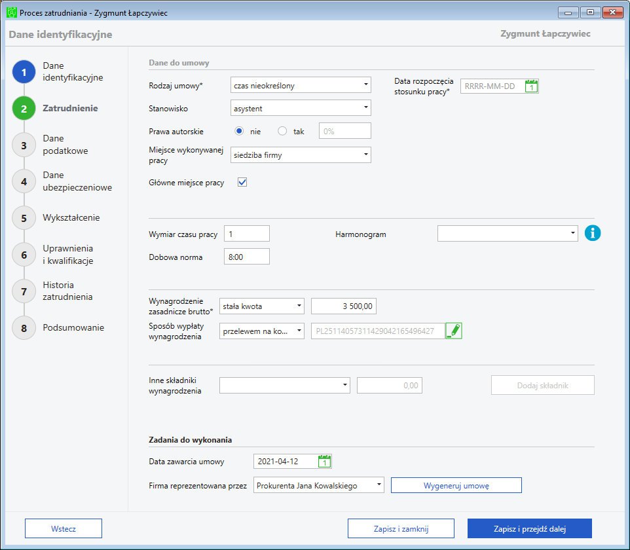Select step 8 summary circle
Screen dimensions: 630x550
coord(24,328)
